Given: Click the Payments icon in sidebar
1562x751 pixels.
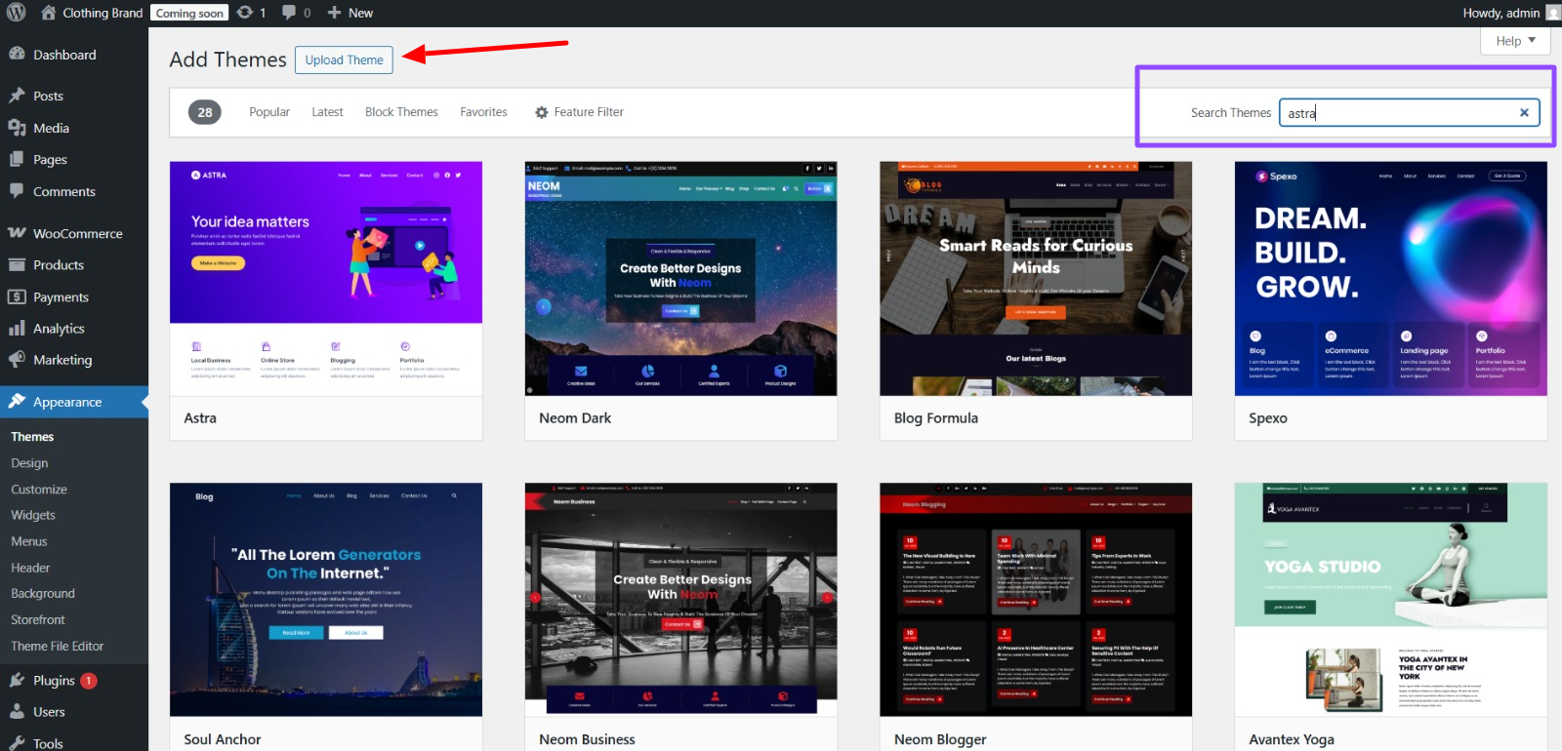Looking at the screenshot, I should 17,296.
